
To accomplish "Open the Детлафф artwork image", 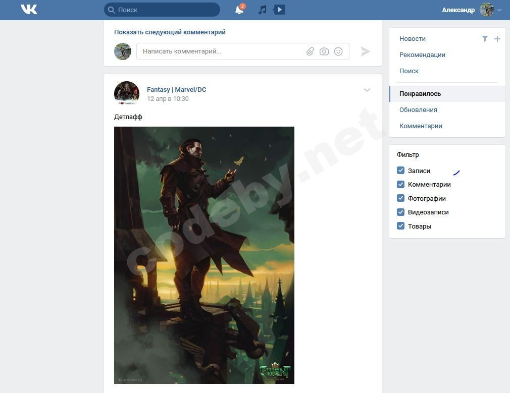I will [205, 255].
